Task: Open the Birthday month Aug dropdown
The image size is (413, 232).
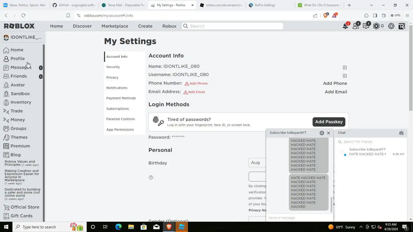Action: tap(257, 163)
